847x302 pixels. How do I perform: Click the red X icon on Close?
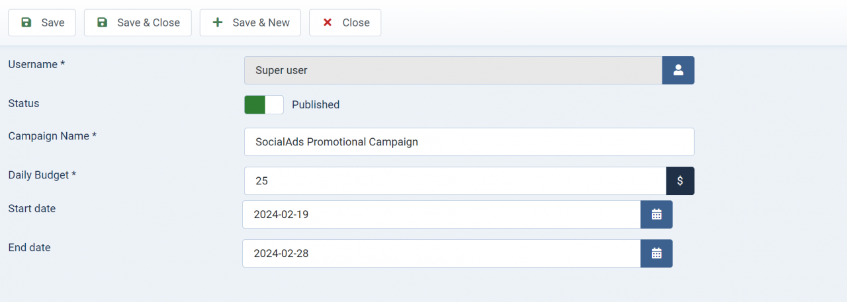[x=327, y=22]
